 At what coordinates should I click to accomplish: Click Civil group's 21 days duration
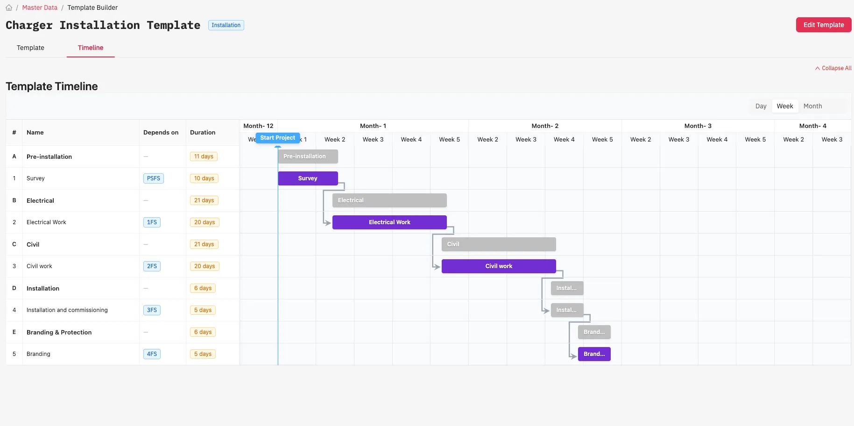click(204, 244)
